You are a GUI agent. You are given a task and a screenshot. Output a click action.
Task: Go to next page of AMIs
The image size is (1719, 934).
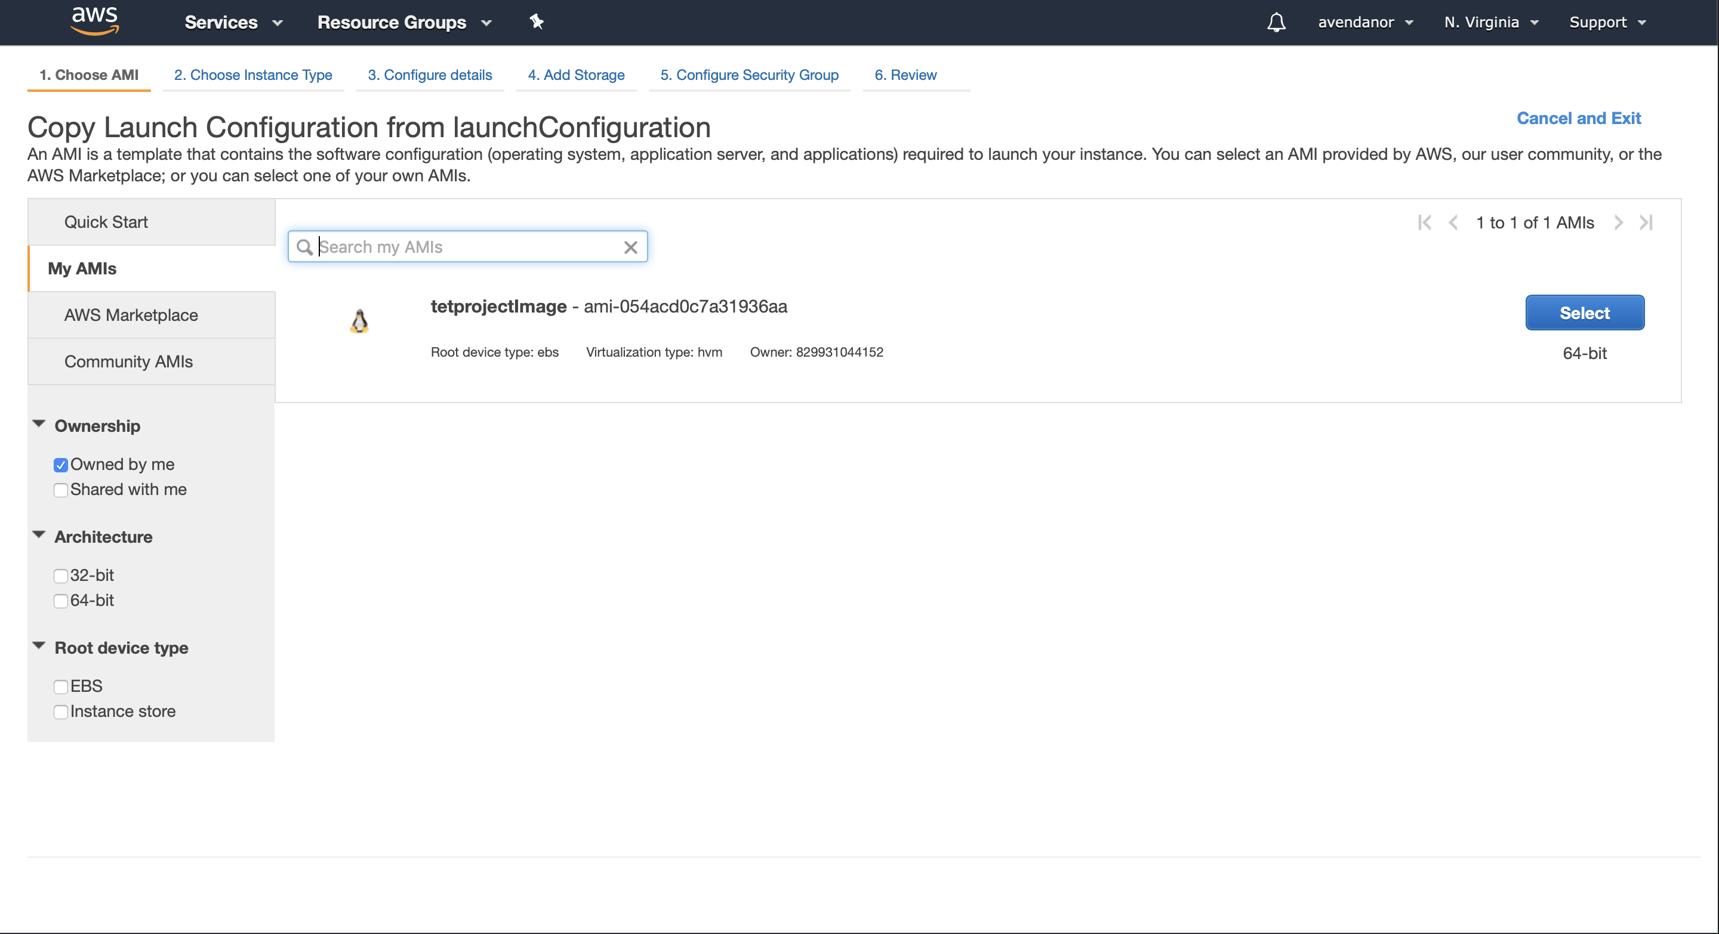(1618, 222)
